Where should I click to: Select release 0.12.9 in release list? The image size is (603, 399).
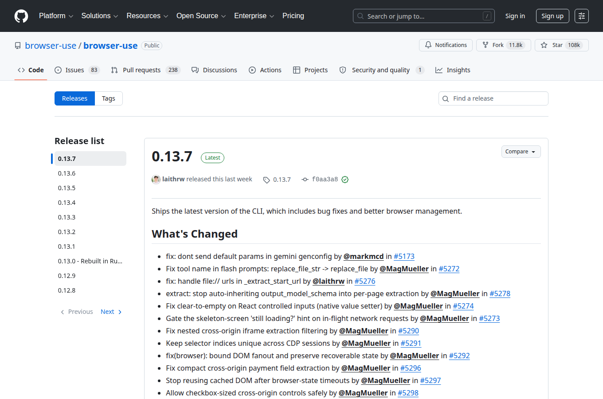[90, 276]
